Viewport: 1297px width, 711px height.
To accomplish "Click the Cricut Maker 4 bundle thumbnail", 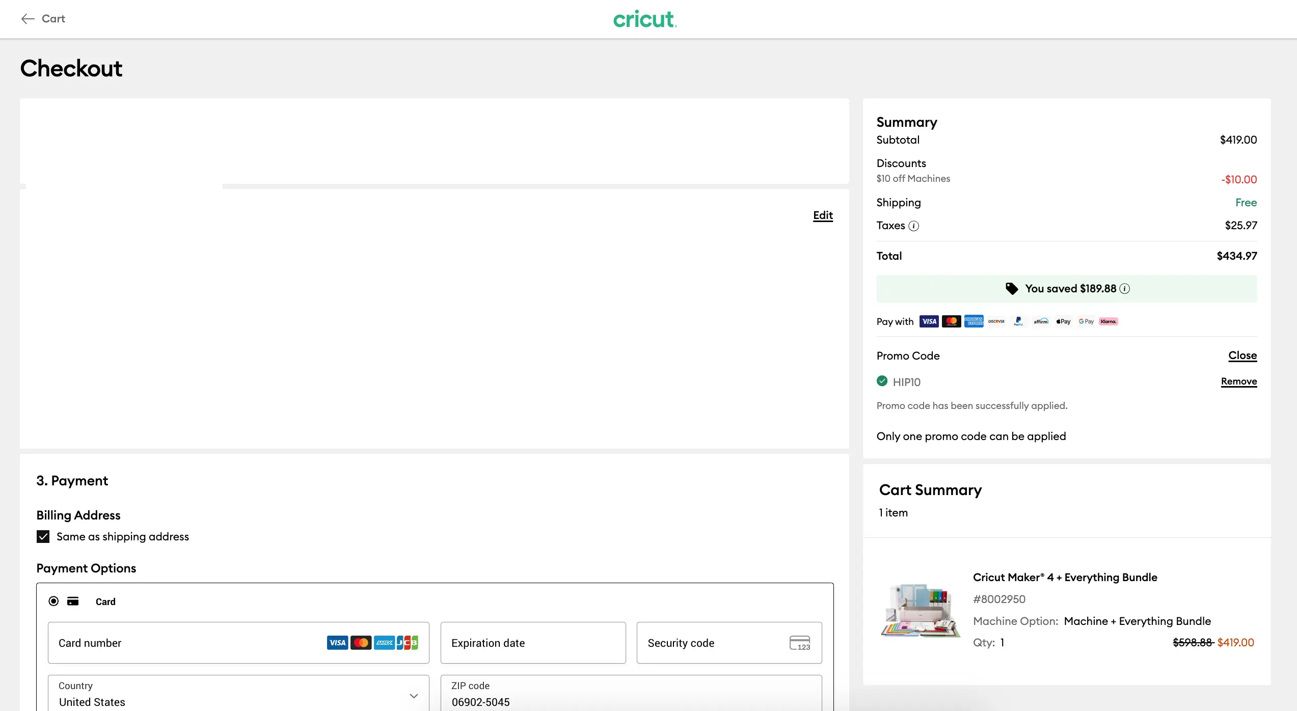I will point(920,610).
